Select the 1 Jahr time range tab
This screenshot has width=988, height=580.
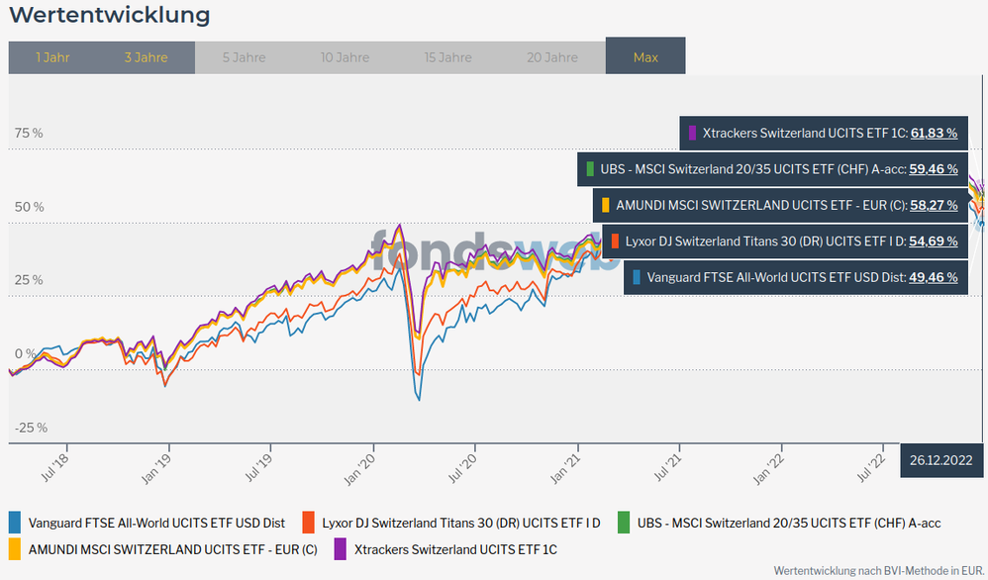tap(52, 57)
